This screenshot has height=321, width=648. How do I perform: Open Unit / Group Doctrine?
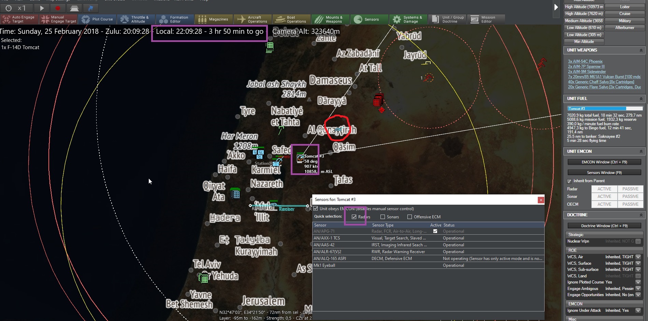point(447,19)
